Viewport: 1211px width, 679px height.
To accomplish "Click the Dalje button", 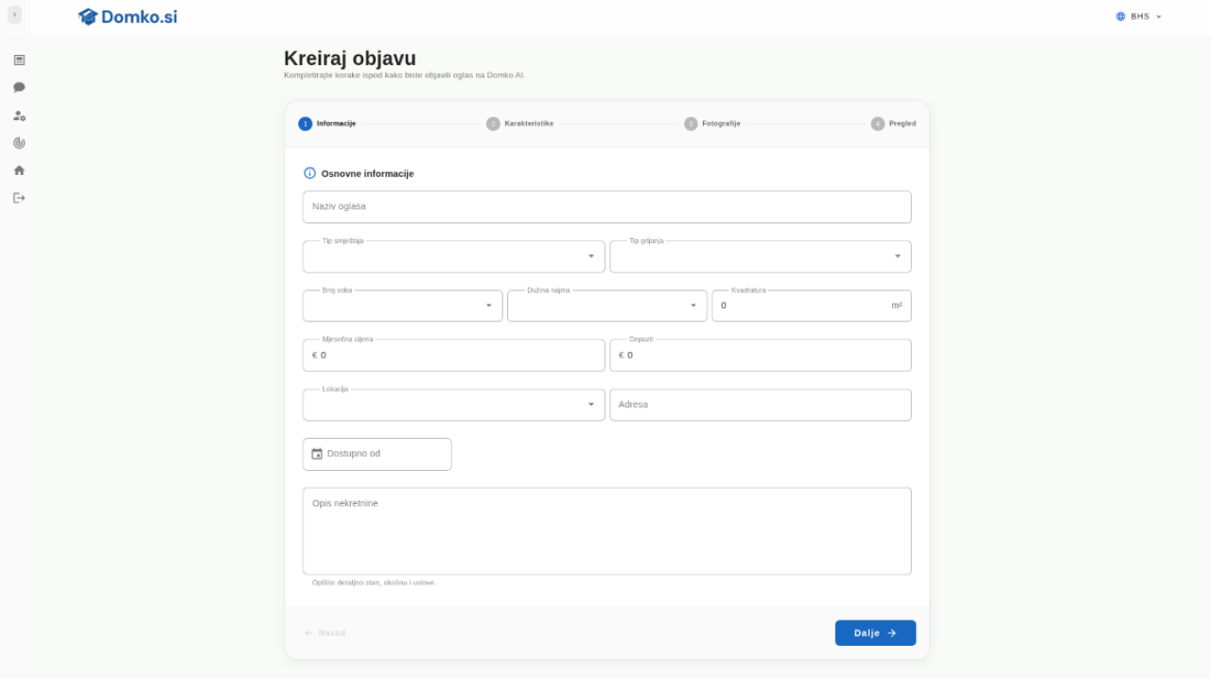I will (x=875, y=633).
